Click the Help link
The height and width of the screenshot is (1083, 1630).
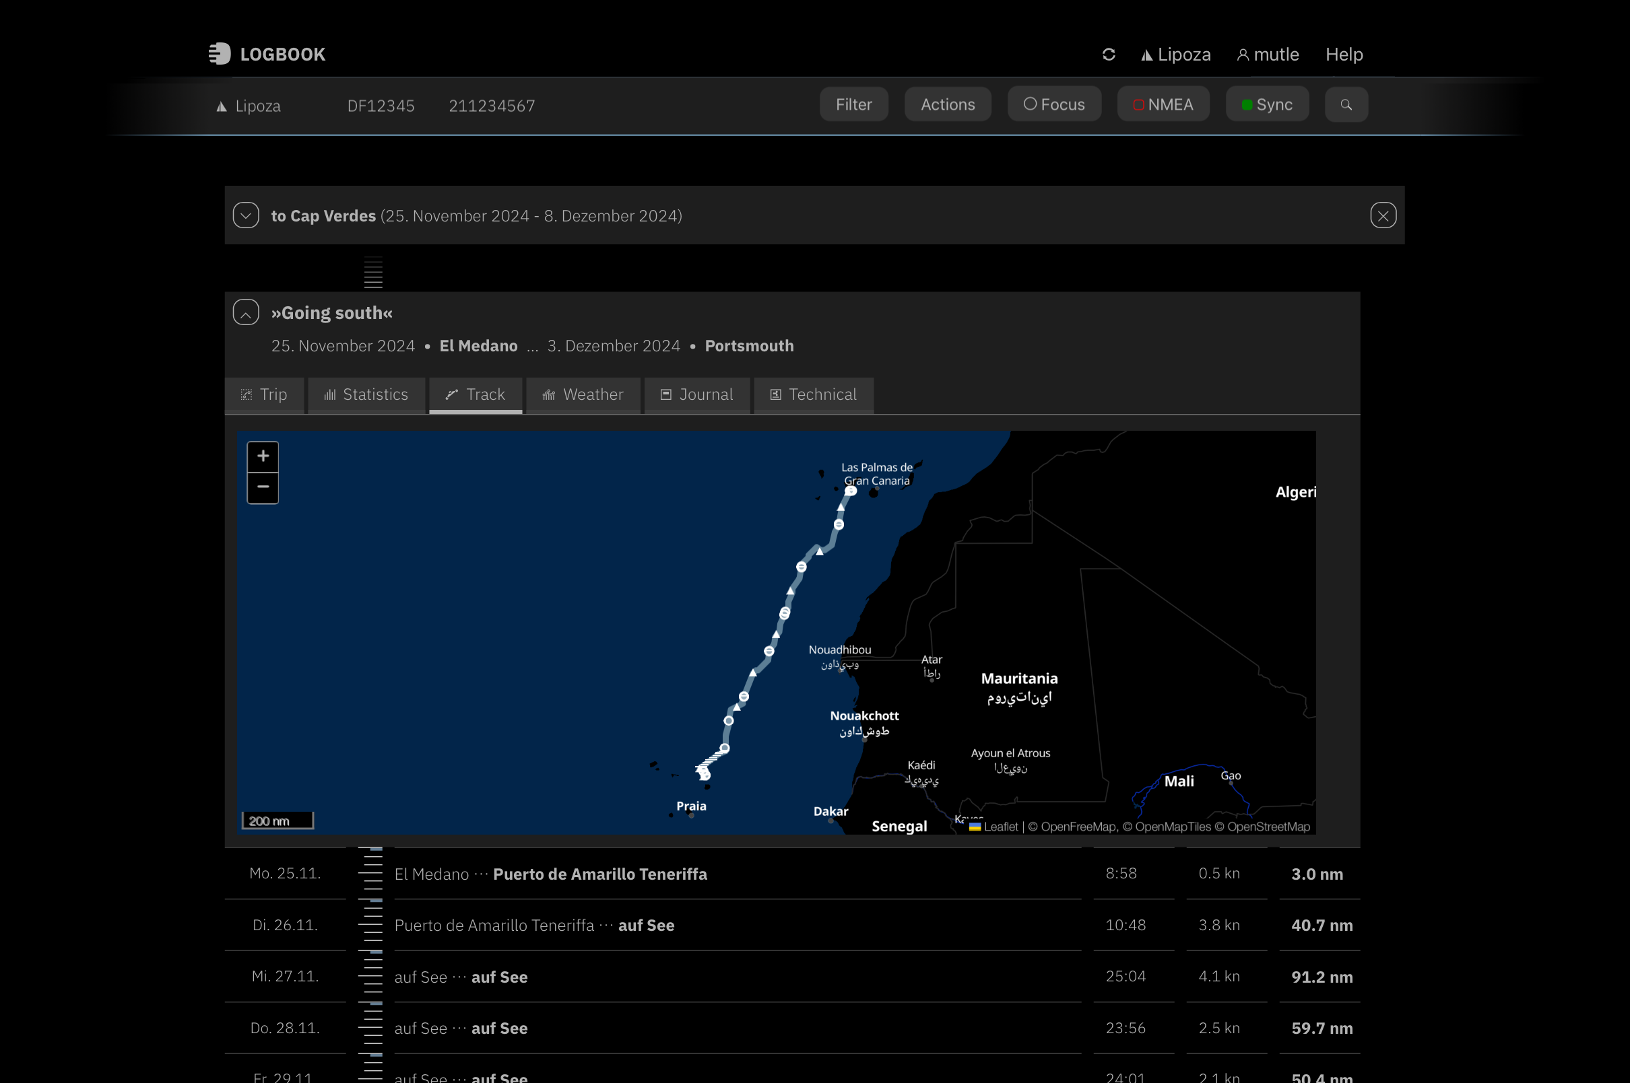pyautogui.click(x=1343, y=54)
